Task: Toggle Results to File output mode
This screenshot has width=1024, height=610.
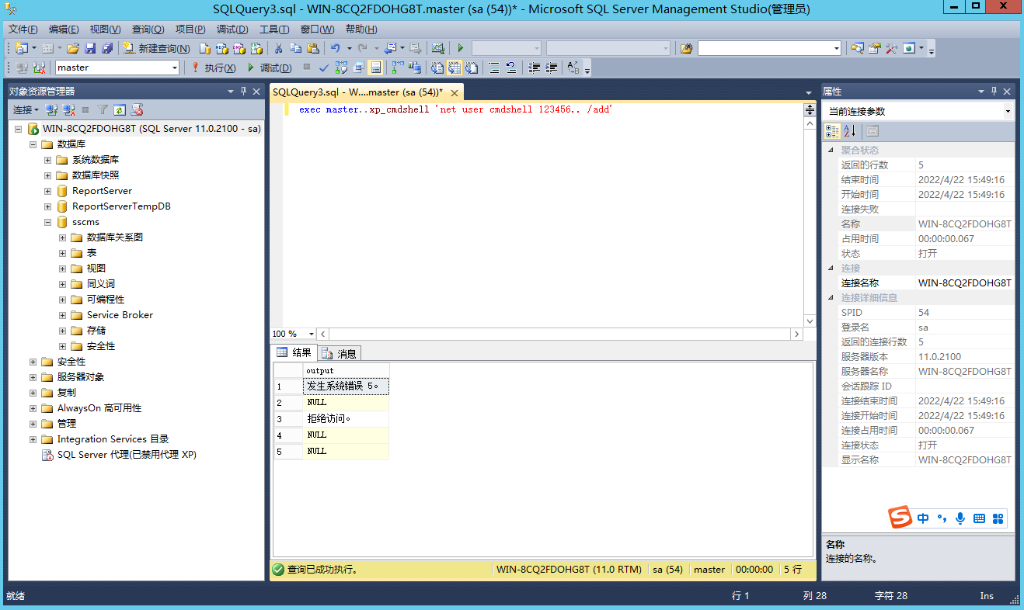Action: tap(472, 68)
